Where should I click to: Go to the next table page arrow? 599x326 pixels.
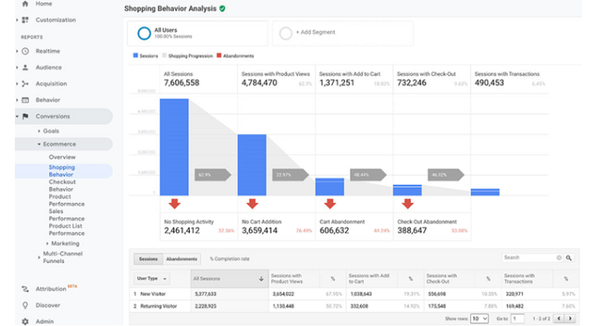point(570,318)
